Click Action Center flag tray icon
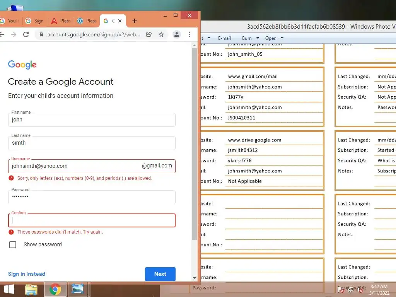Viewport: 396px width, 297px height. tap(341, 290)
